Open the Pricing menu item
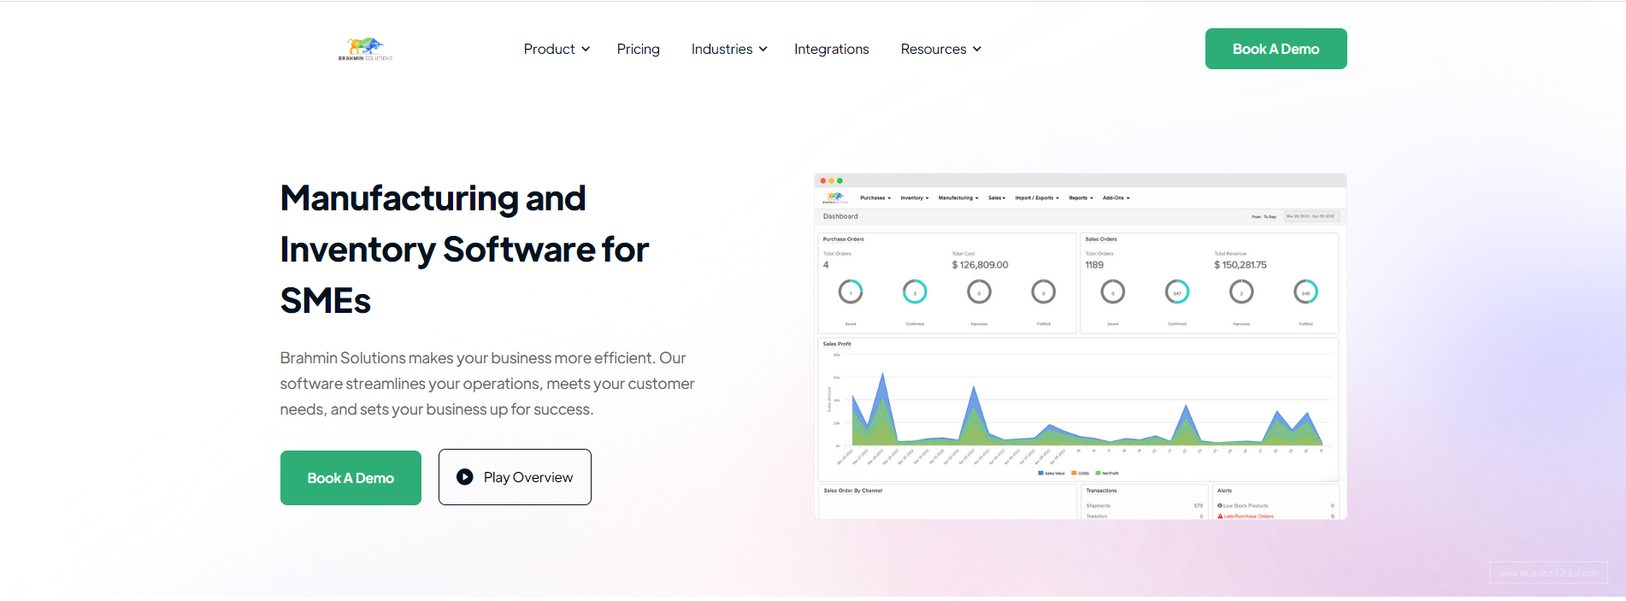The width and height of the screenshot is (1626, 601). [x=639, y=50]
